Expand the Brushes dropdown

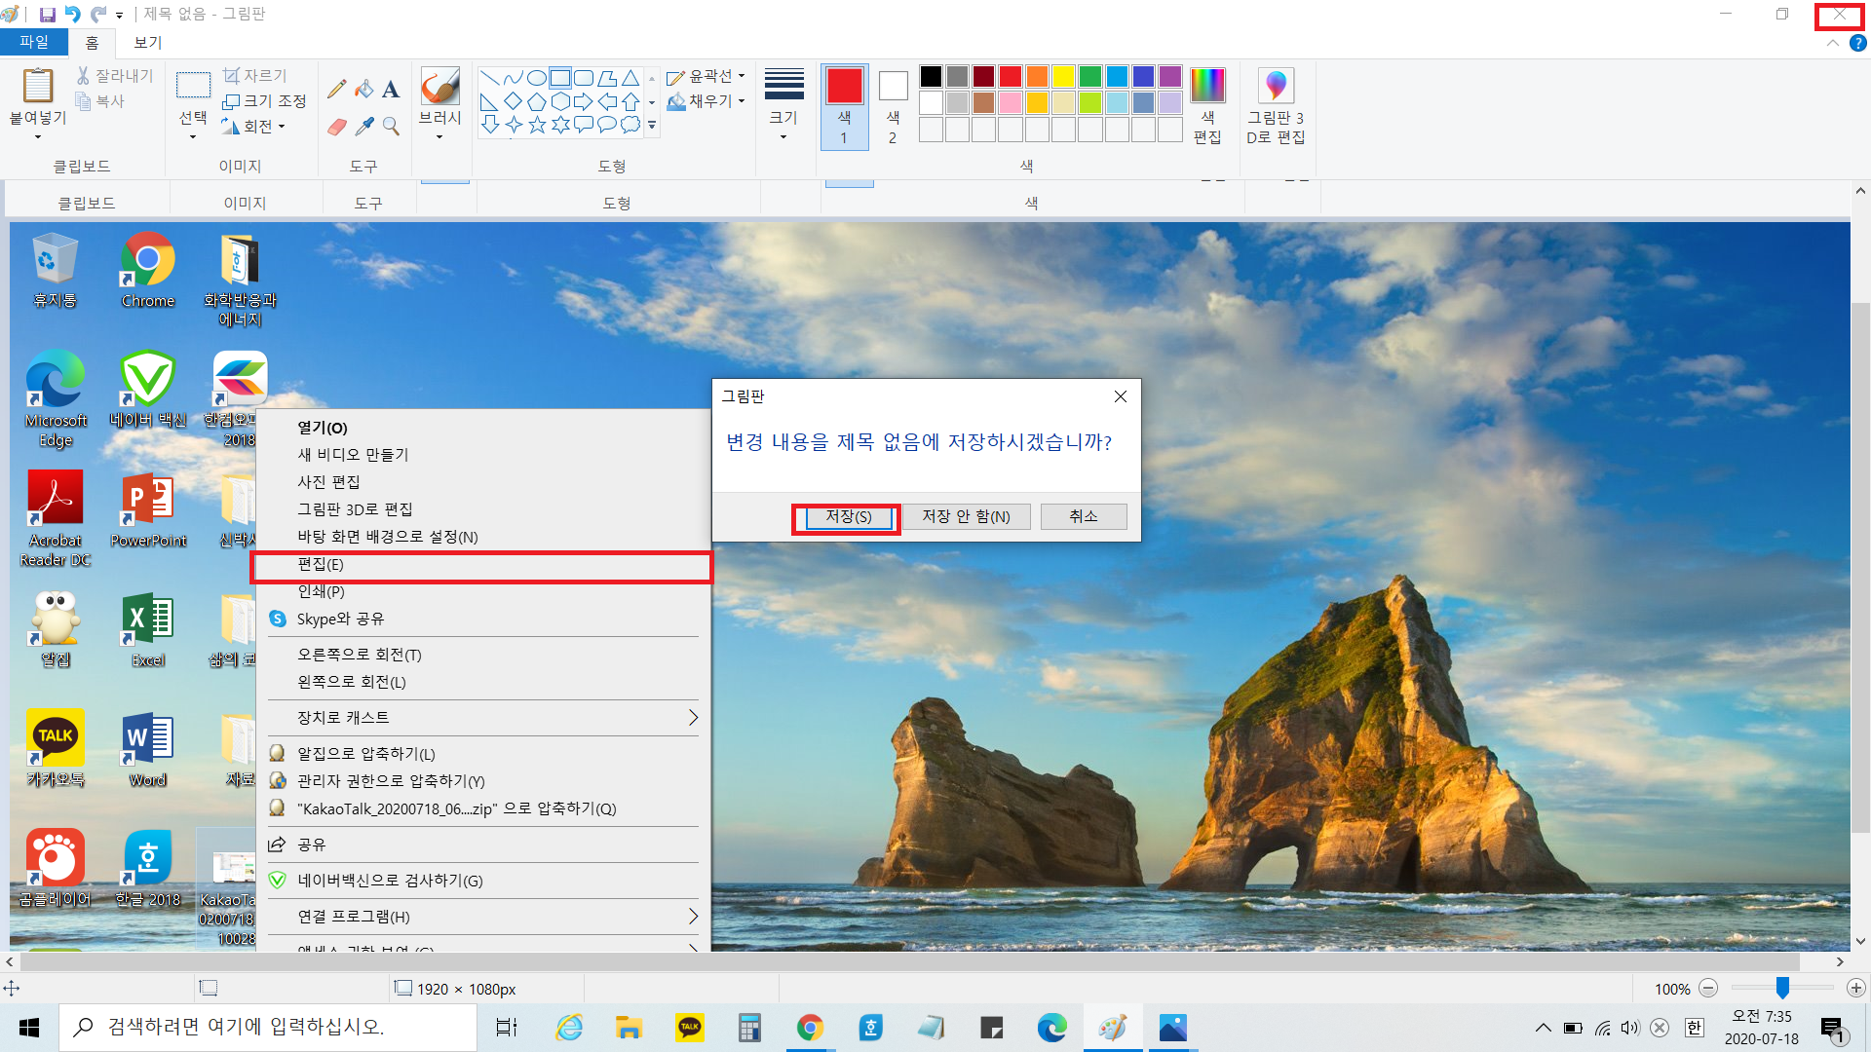439,135
